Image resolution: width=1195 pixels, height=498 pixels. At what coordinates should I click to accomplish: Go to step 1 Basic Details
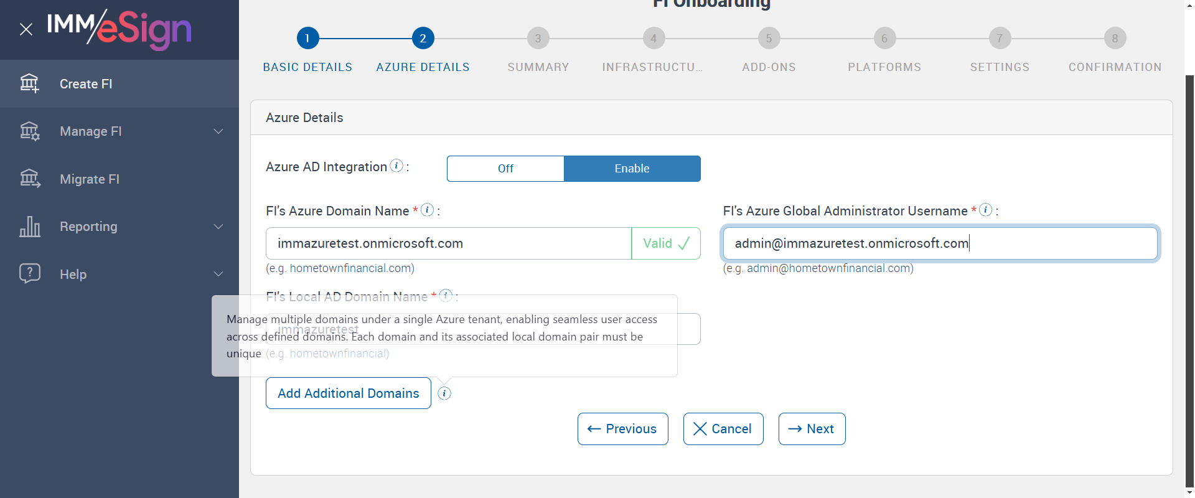(307, 39)
